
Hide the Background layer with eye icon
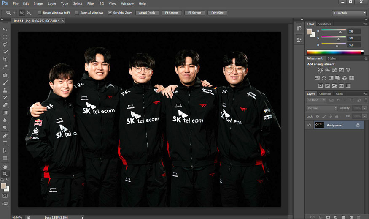309,125
